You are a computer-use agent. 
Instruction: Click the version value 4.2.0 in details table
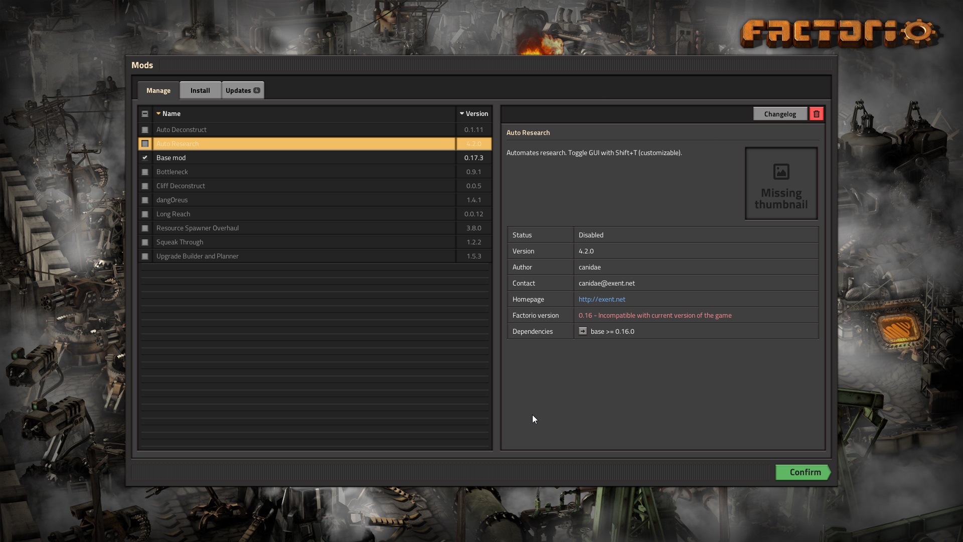(x=586, y=251)
